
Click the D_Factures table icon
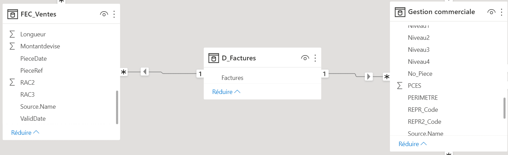click(x=214, y=58)
